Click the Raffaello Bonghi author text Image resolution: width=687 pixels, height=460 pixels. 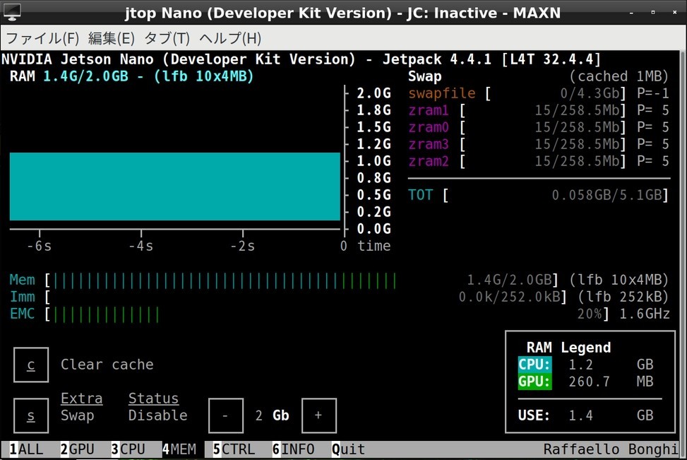tap(611, 449)
